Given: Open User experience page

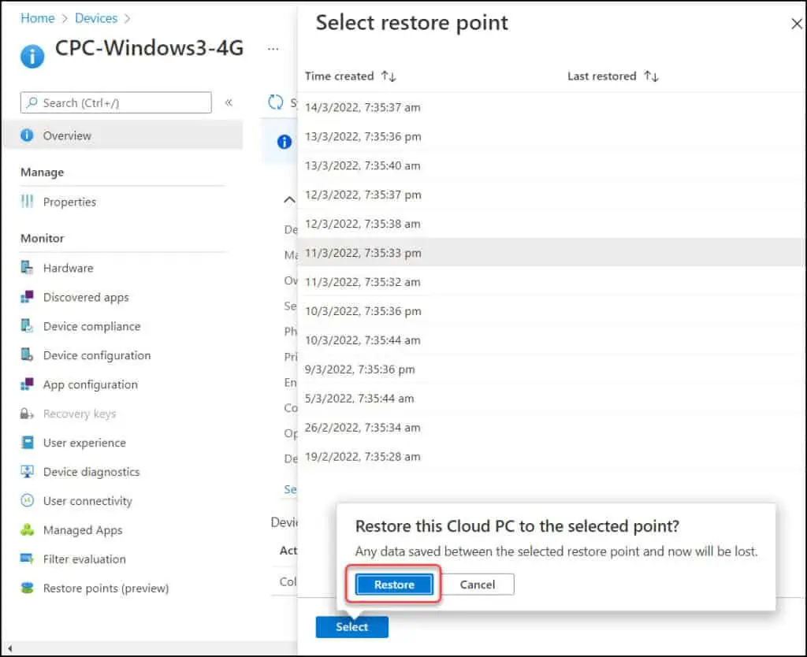Looking at the screenshot, I should (84, 443).
